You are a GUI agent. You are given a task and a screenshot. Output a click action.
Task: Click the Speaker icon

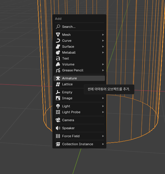coord(58,128)
